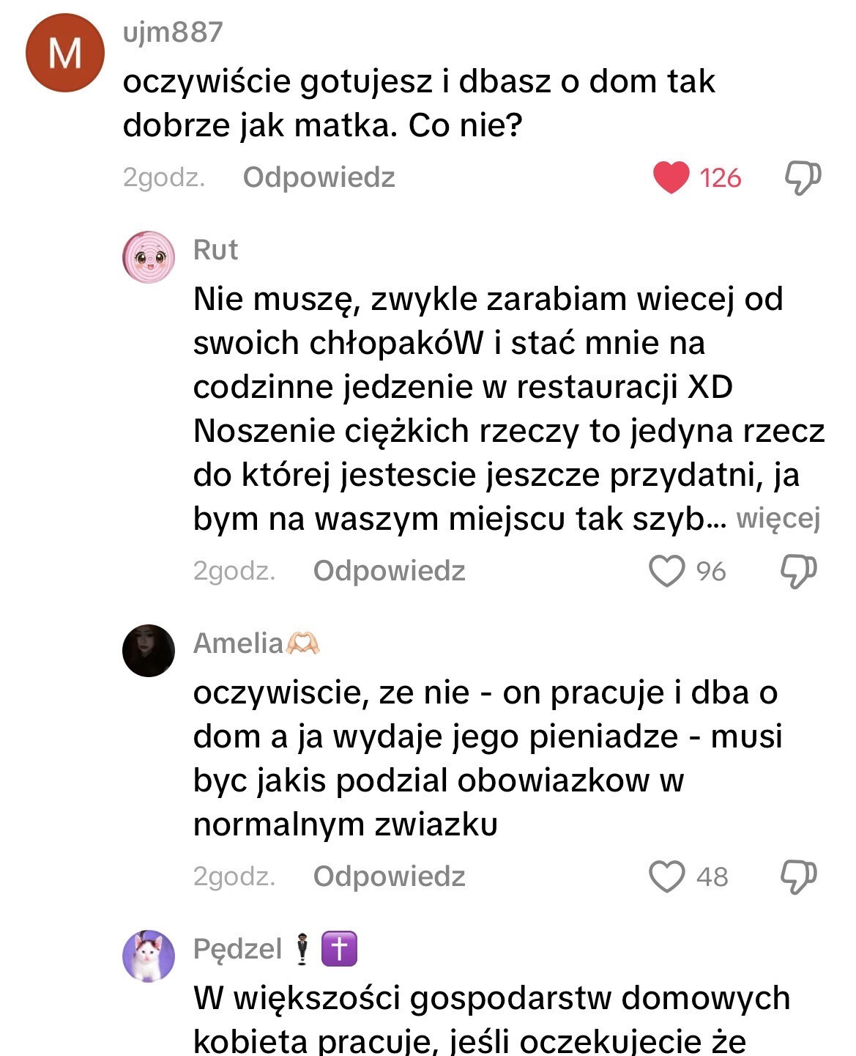Click the 126 like count on ujm887's comment
This screenshot has height=1056, width=856.
[x=720, y=178]
